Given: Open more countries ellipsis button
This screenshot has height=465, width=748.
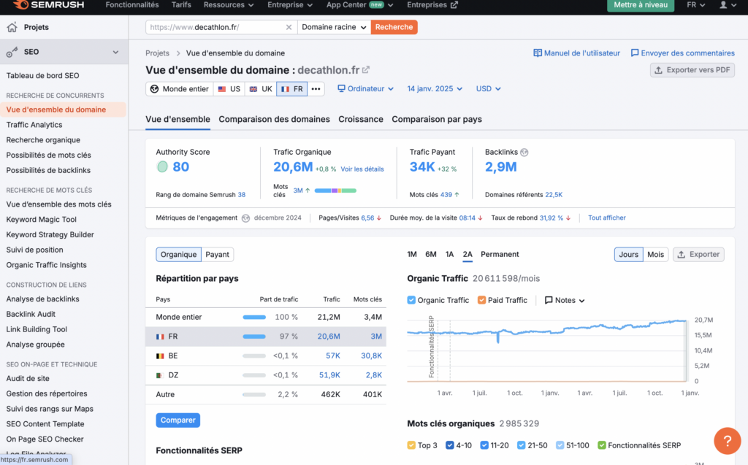Looking at the screenshot, I should 316,89.
